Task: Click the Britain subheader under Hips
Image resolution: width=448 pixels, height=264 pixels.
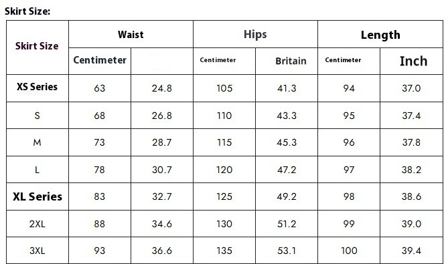Action: click(291, 61)
